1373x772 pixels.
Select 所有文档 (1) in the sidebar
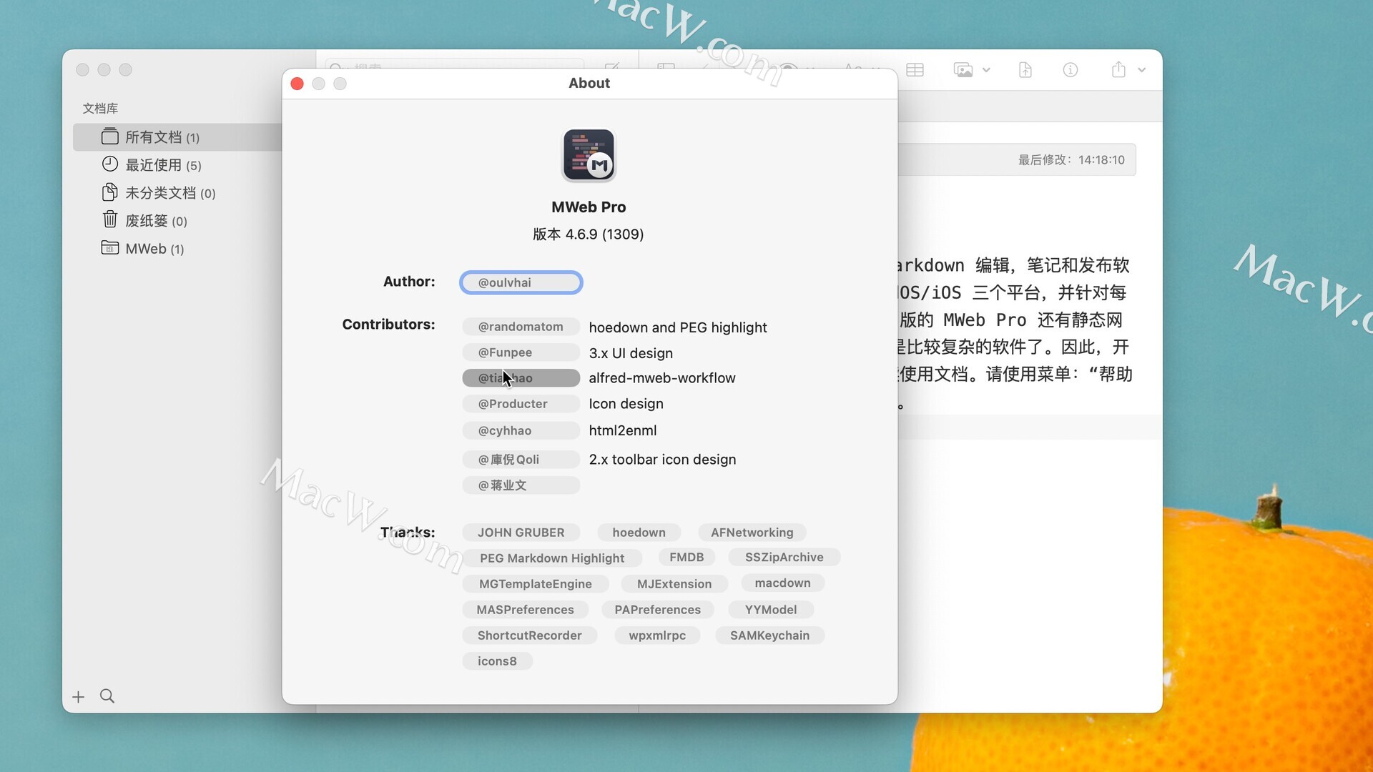coord(177,137)
